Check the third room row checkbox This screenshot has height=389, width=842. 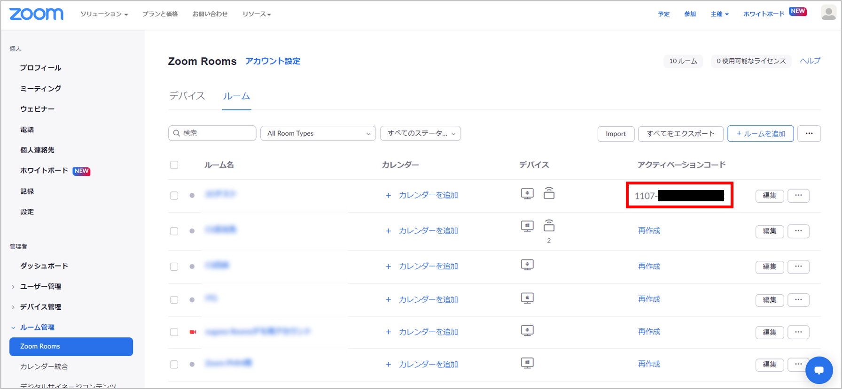coord(174,267)
